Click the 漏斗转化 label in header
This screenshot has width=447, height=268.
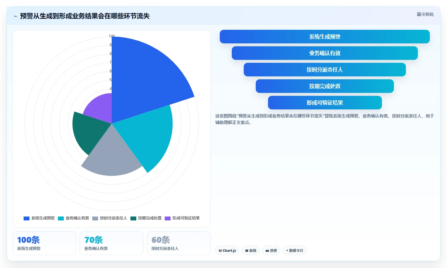click(x=425, y=14)
